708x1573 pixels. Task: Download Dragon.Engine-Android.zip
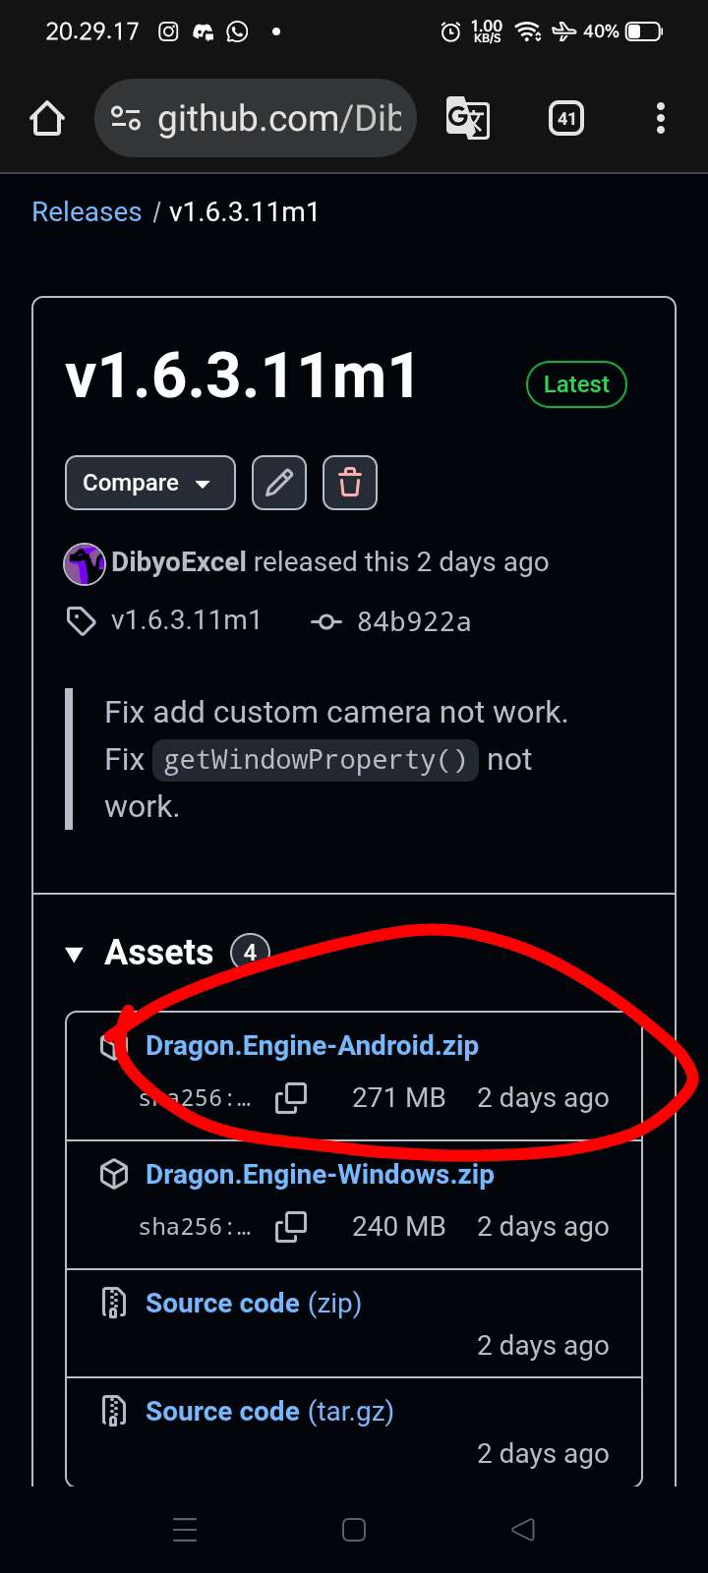pyautogui.click(x=312, y=1046)
